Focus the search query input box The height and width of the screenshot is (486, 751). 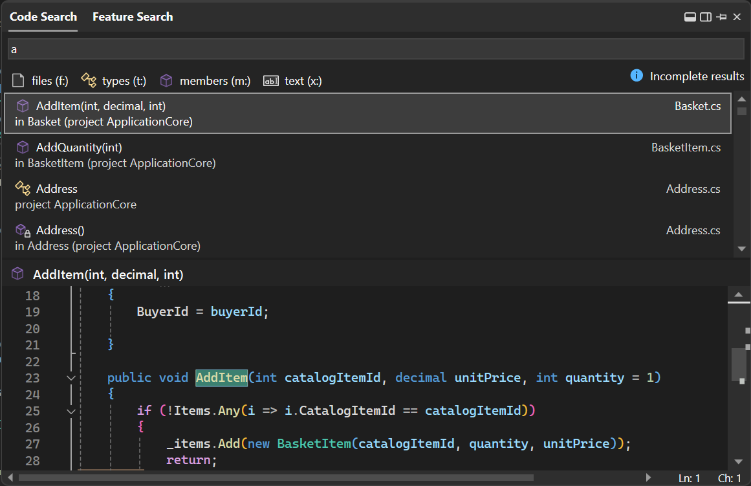[375, 49]
